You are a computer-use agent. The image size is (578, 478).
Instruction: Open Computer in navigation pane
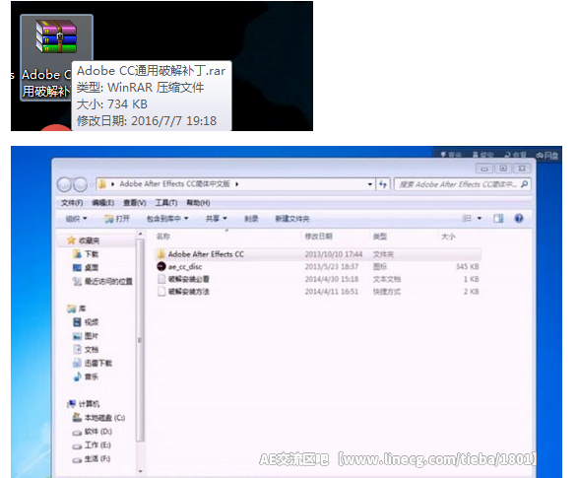point(84,404)
